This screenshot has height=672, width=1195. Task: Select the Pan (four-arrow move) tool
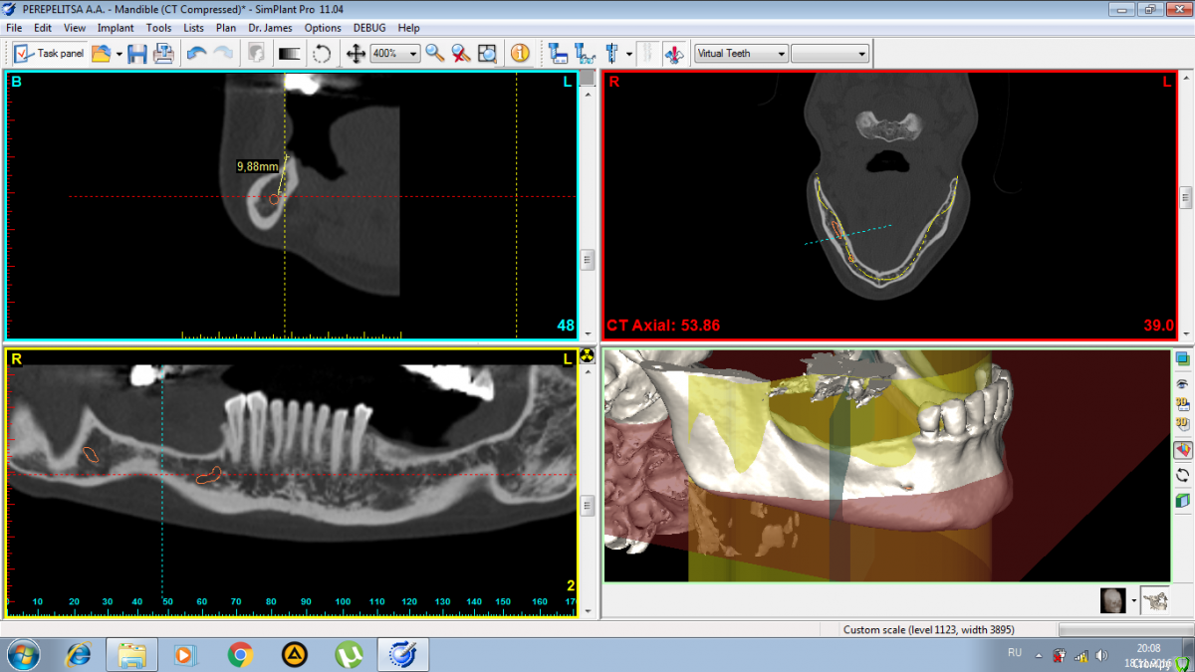tap(356, 54)
